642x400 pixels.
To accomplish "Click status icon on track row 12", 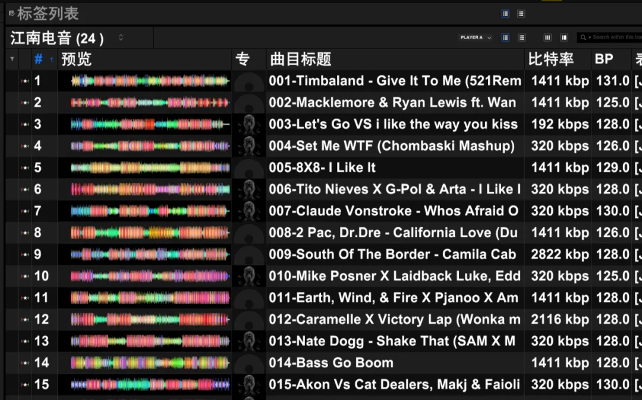I will pos(25,319).
